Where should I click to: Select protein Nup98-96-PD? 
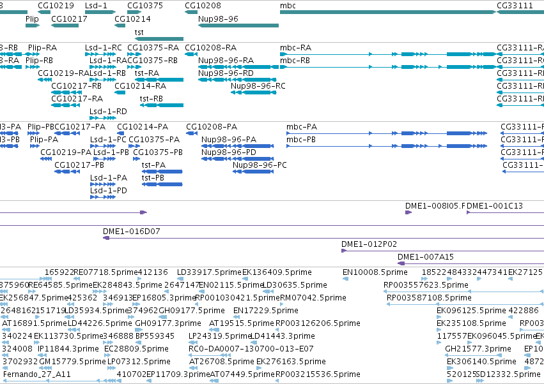coord(237,159)
